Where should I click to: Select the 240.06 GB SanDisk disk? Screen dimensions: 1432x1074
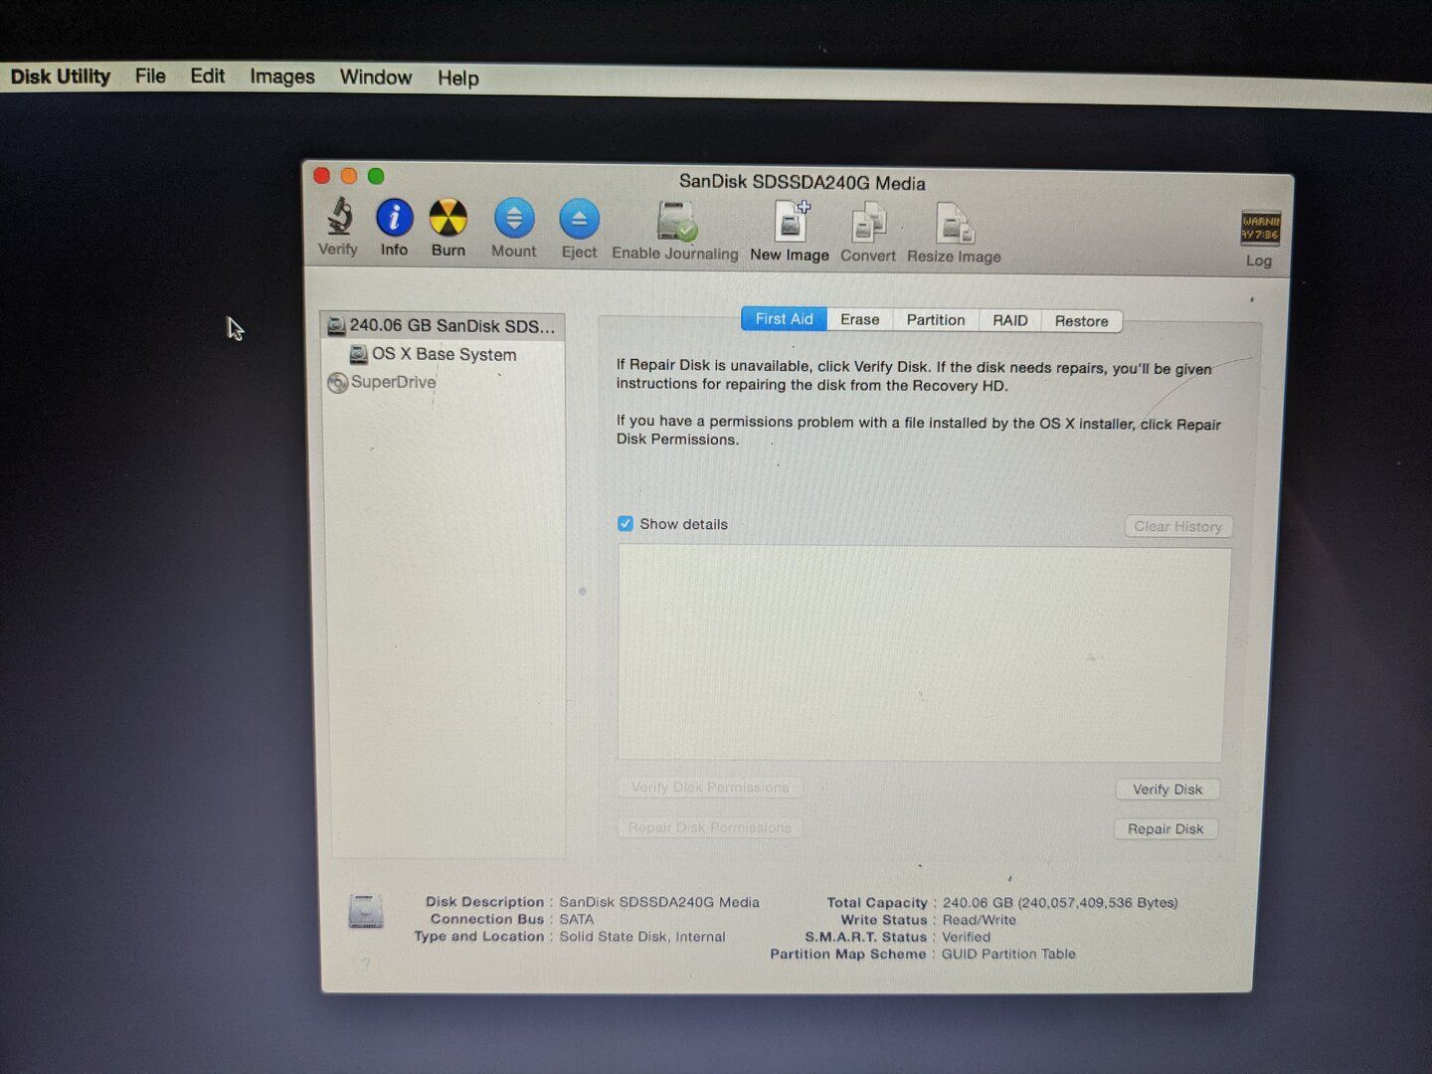click(443, 325)
